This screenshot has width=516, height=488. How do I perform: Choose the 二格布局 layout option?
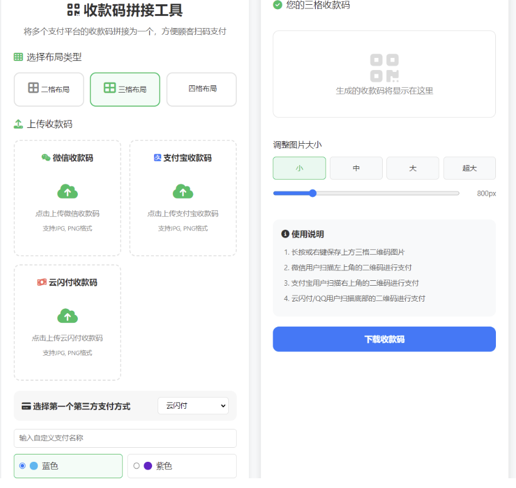49,89
